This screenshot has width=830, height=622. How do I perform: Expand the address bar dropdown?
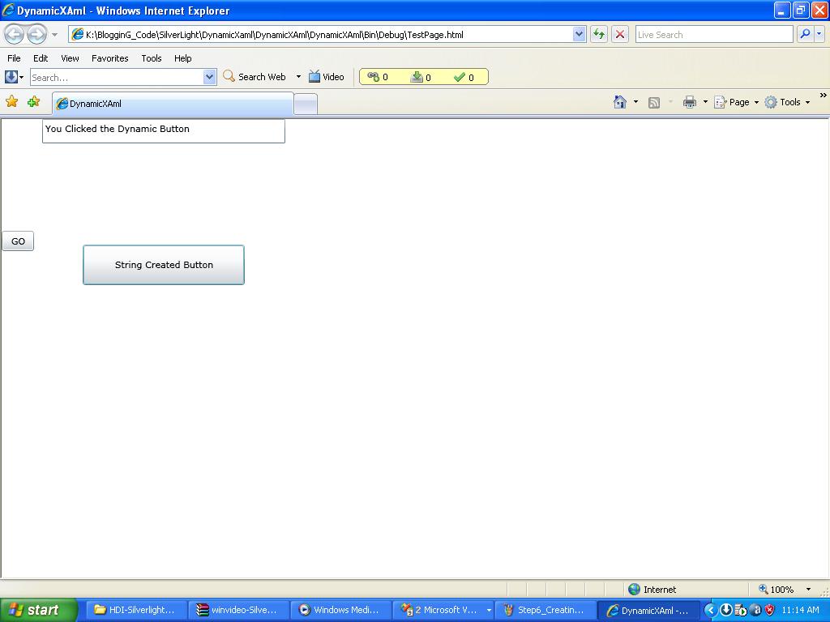coord(579,34)
